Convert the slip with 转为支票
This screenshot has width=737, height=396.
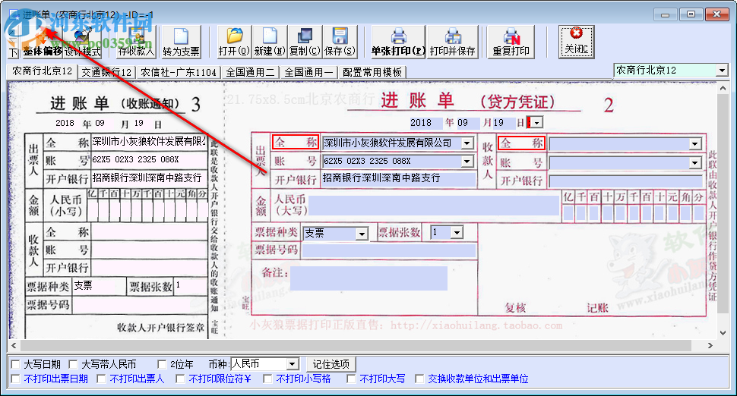click(x=181, y=42)
